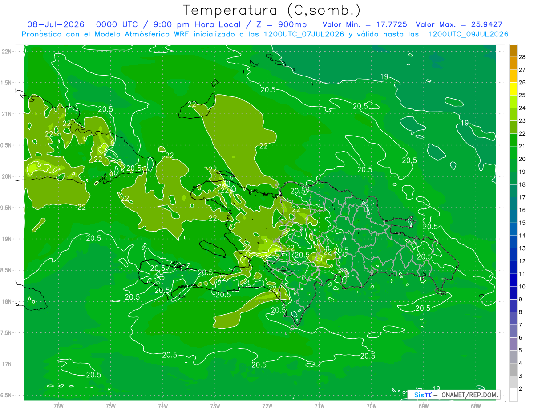Click the 'Sis' logo text in the credit box
The height and width of the screenshot is (412, 534).
coord(419,395)
